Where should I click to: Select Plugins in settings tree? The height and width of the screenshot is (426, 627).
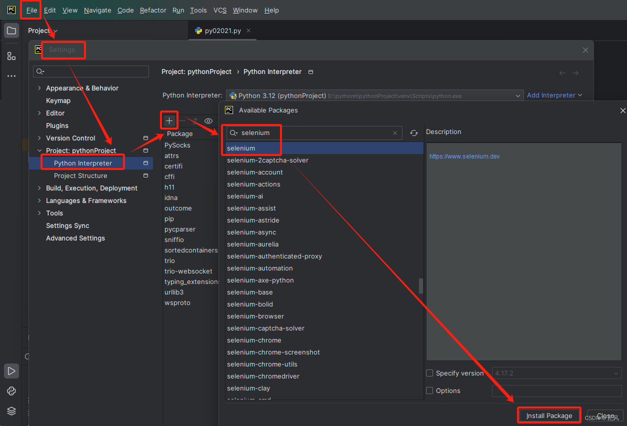(x=57, y=125)
